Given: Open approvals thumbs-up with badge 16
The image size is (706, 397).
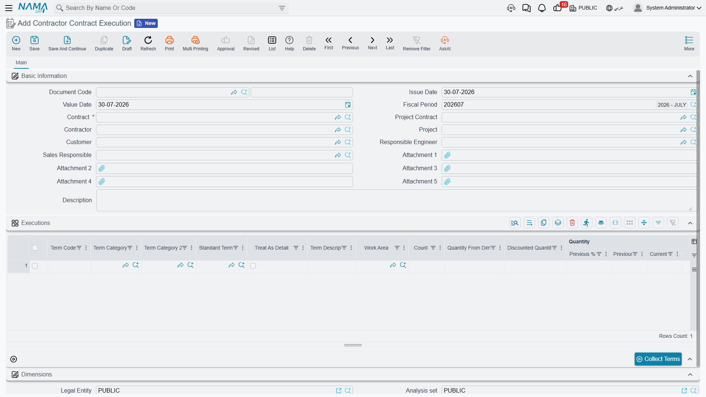Looking at the screenshot, I should pyautogui.click(x=558, y=8).
